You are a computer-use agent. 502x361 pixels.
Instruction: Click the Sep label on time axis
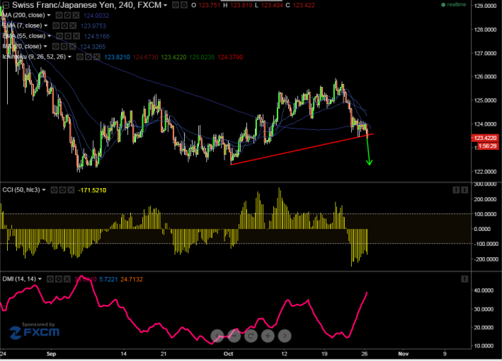(51, 354)
